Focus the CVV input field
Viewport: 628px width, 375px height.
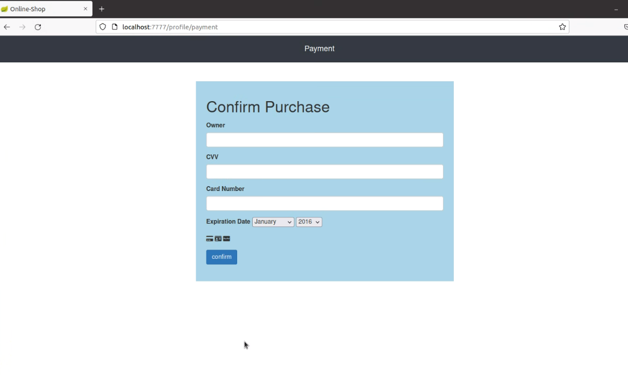pyautogui.click(x=325, y=172)
